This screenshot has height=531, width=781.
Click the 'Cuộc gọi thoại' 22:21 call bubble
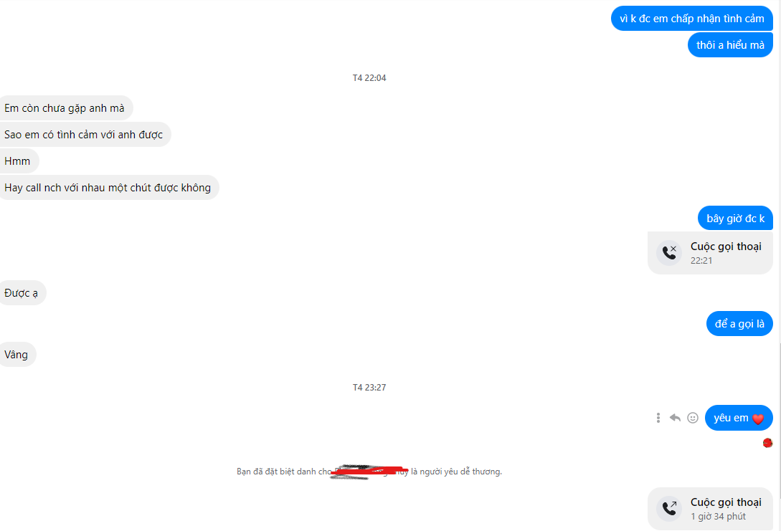click(710, 253)
